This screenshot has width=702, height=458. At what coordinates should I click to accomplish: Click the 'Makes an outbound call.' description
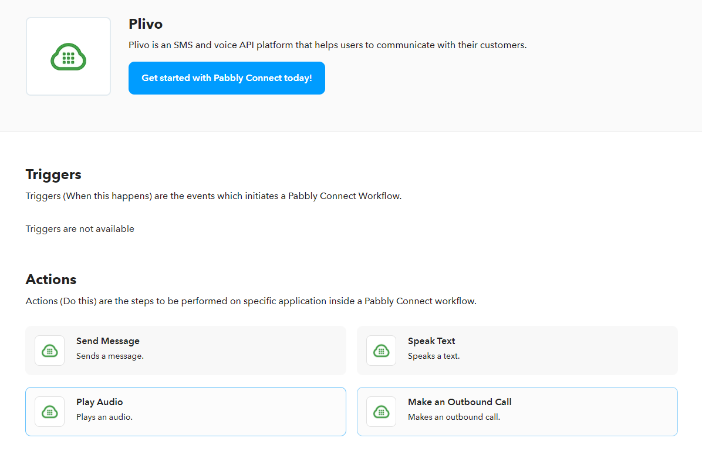pos(454,417)
